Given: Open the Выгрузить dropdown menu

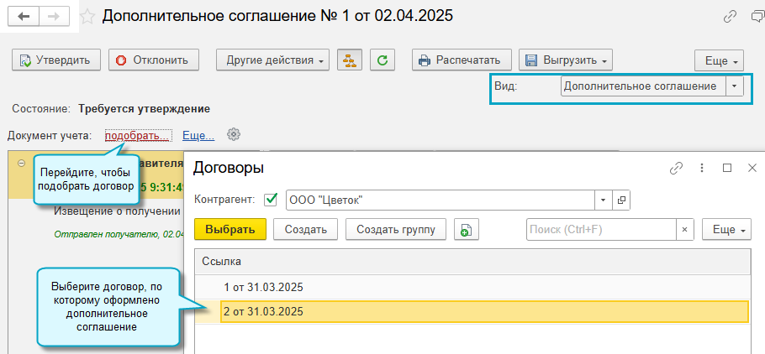Looking at the screenshot, I should [566, 60].
